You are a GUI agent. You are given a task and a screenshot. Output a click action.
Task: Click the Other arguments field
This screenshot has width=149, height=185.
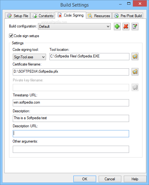71,149
